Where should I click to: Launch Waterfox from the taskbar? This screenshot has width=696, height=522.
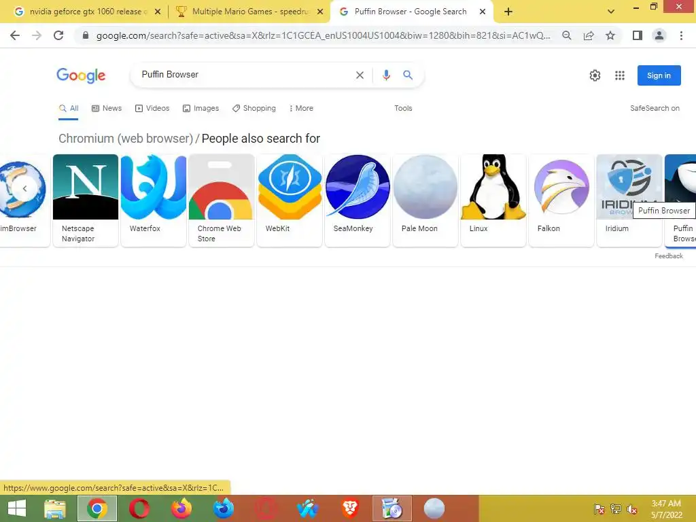pyautogui.click(x=308, y=508)
